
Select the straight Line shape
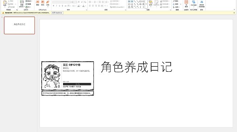pos(135,1)
